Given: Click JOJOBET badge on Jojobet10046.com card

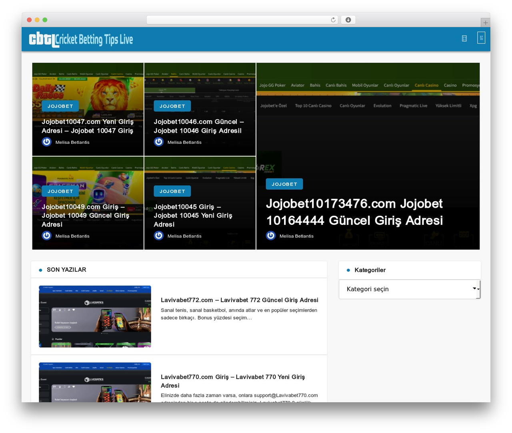Looking at the screenshot, I should (x=172, y=106).
